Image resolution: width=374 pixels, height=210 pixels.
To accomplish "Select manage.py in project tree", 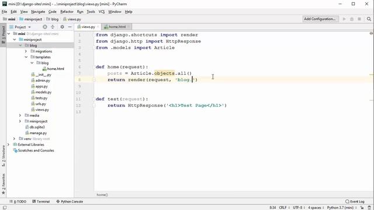I will pos(36,133).
